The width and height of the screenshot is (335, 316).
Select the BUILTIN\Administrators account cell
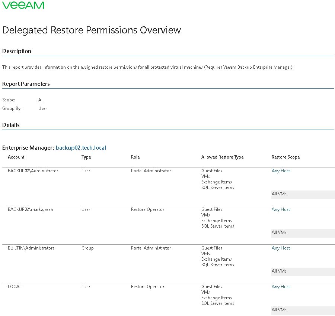[x=31, y=248]
